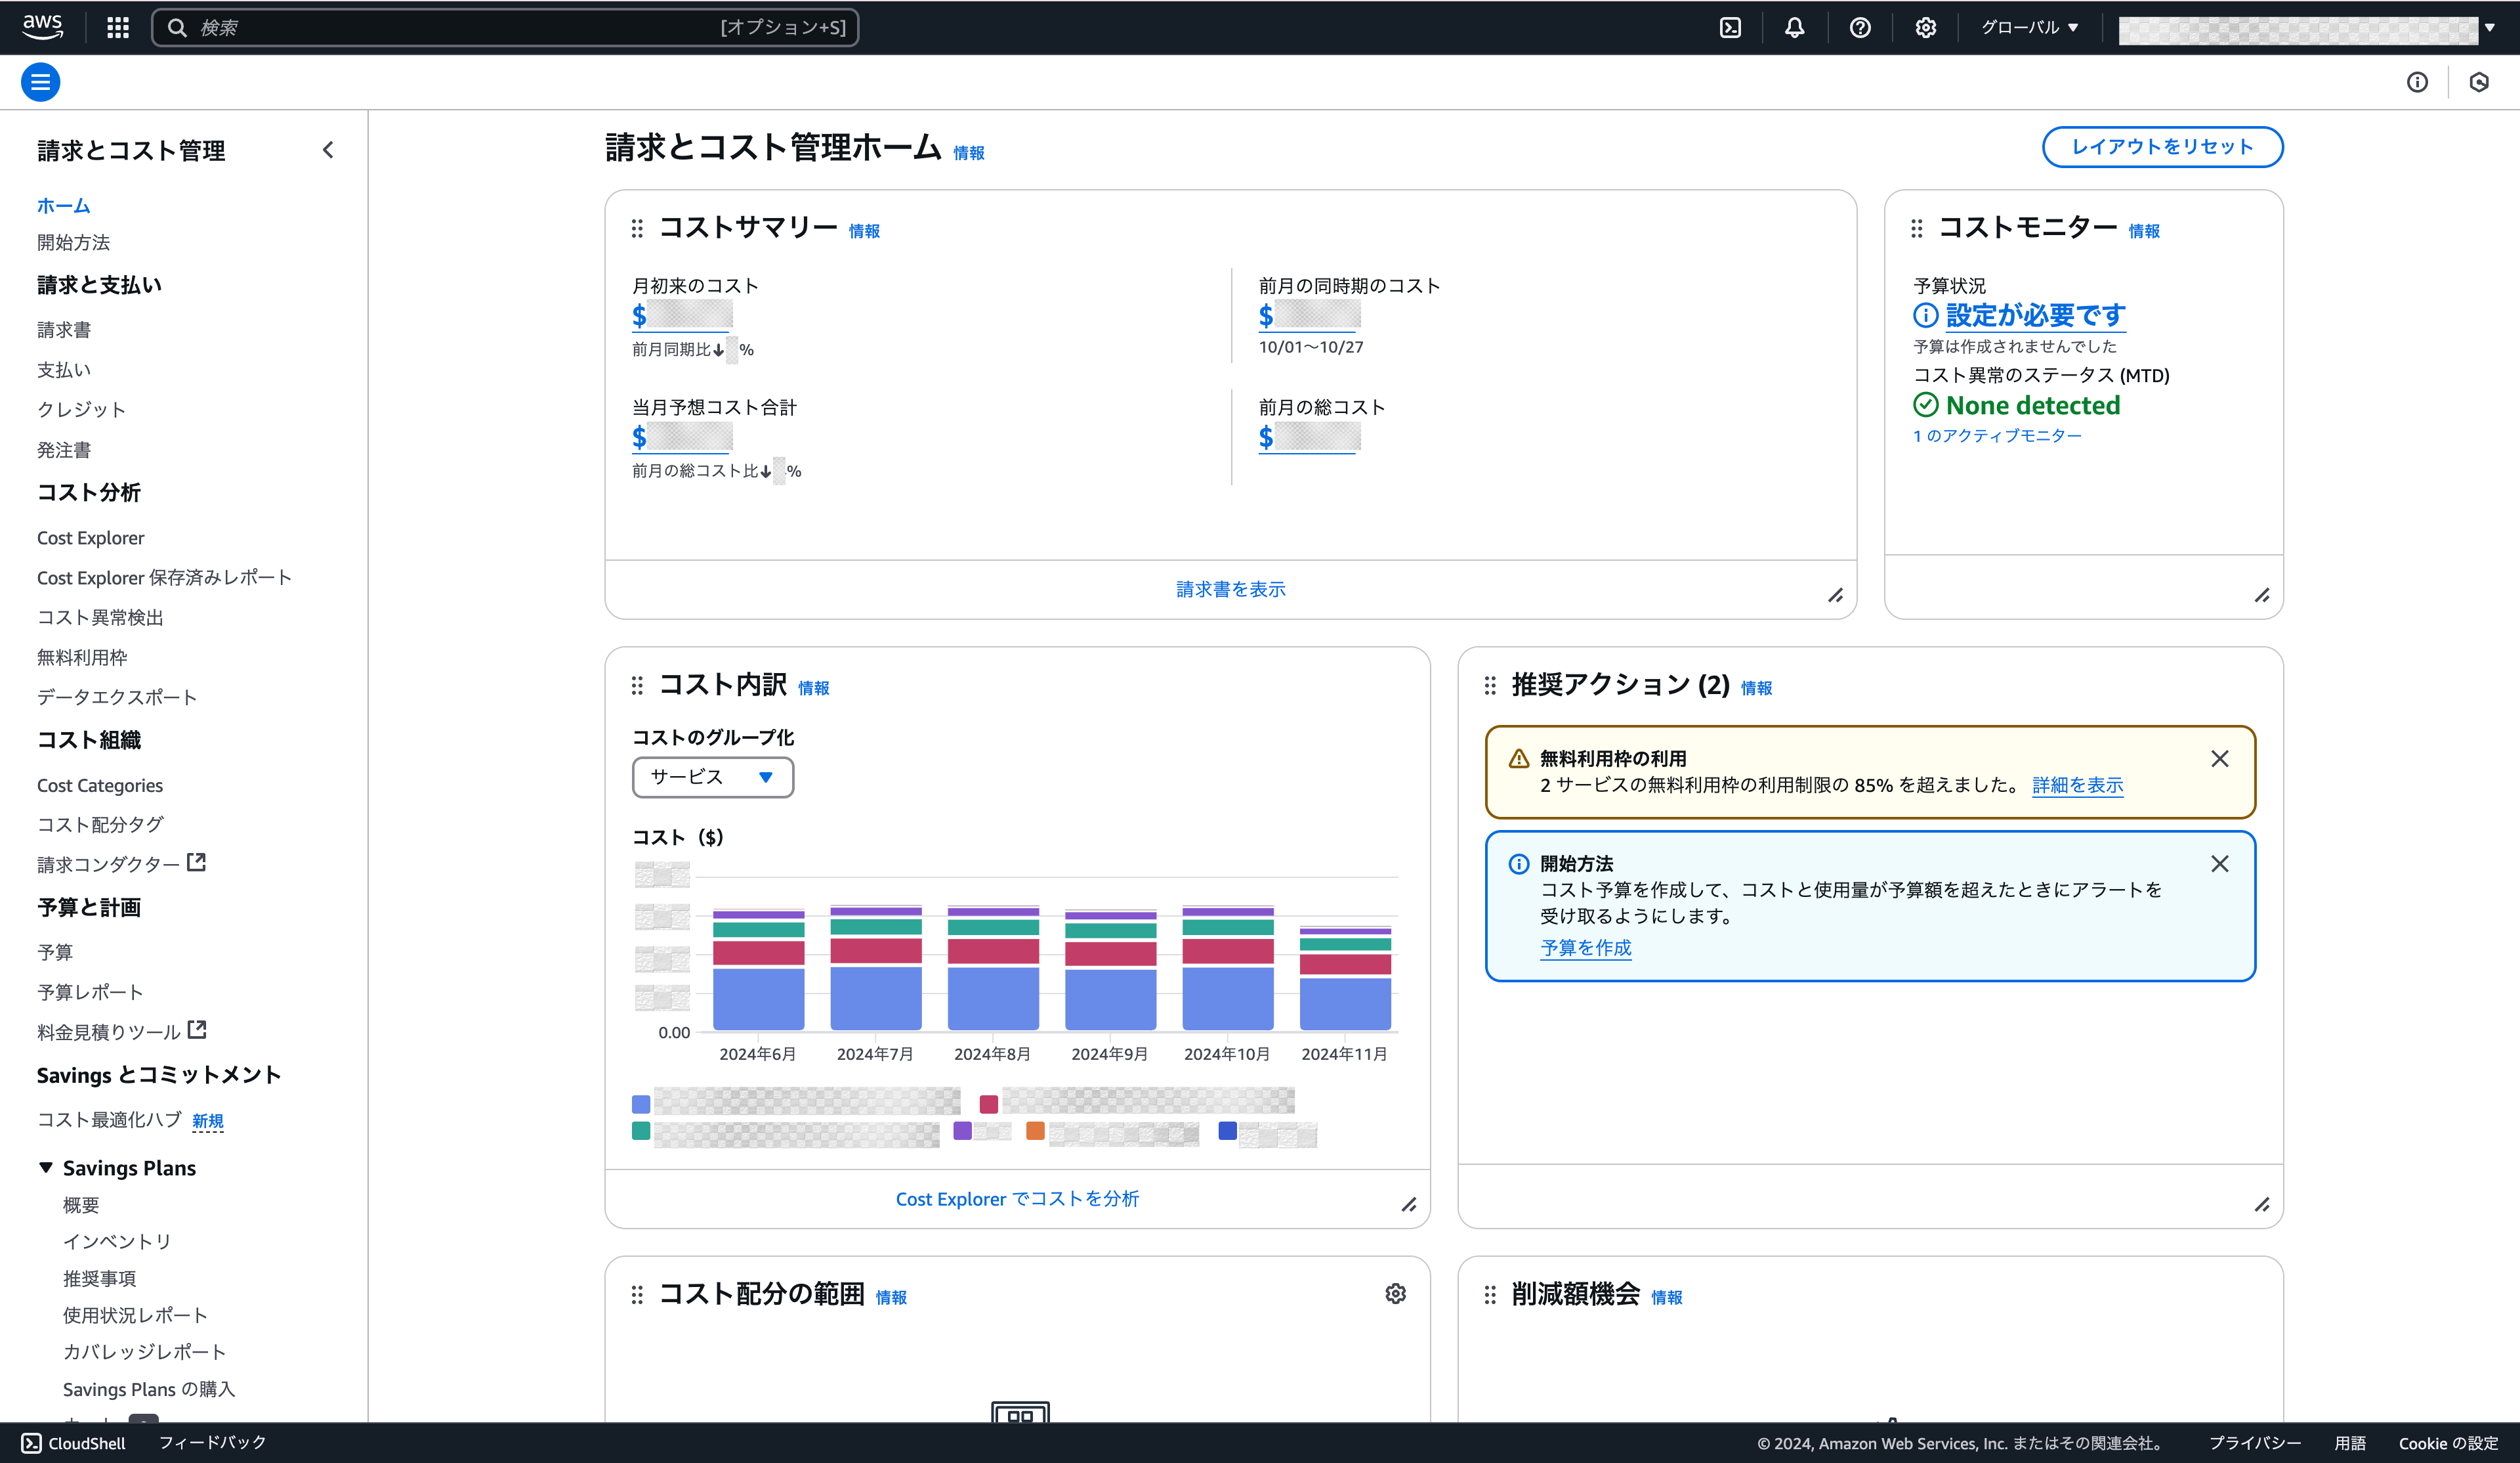Grab the 推奨アクション widget drag handle
The image size is (2520, 1463).
pos(1490,686)
